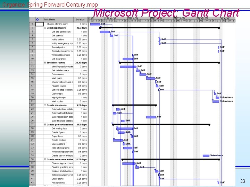This screenshot has height=187, width=250.
Task: Click the Indicators column info icon header
Action: click(x=37, y=19)
